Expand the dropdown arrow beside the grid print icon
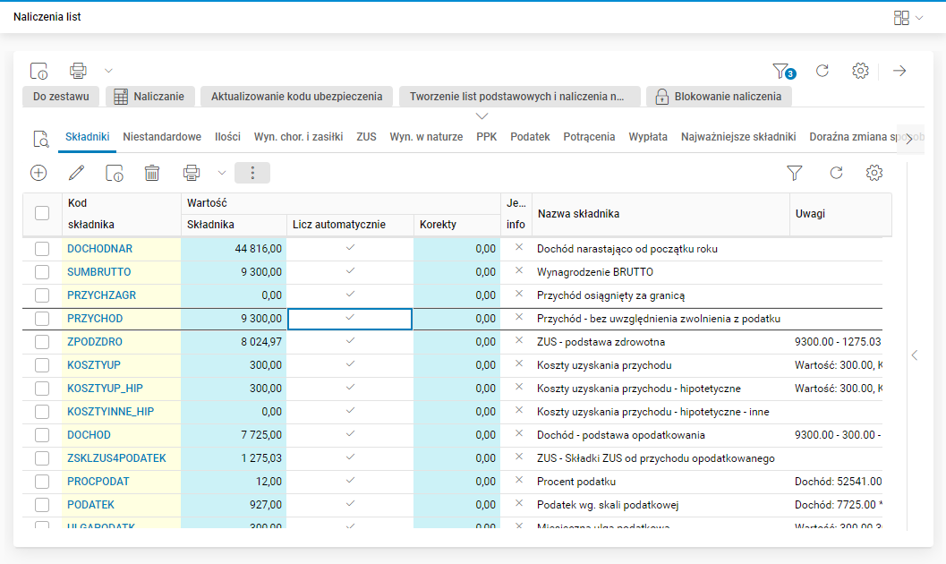 (222, 173)
